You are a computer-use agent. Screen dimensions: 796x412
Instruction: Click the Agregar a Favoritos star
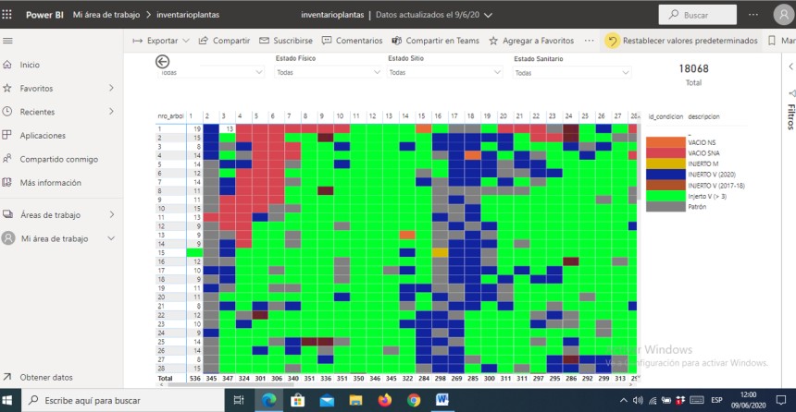pos(493,41)
